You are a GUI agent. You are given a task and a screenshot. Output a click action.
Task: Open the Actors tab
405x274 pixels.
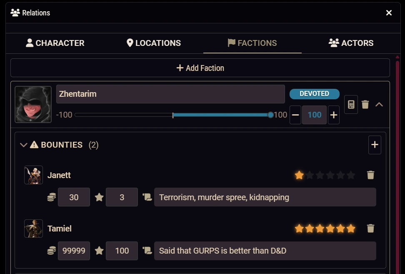[x=351, y=43]
